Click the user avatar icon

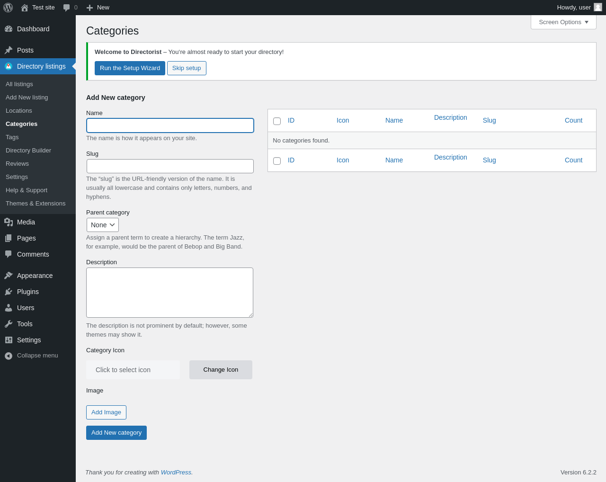(x=598, y=7)
